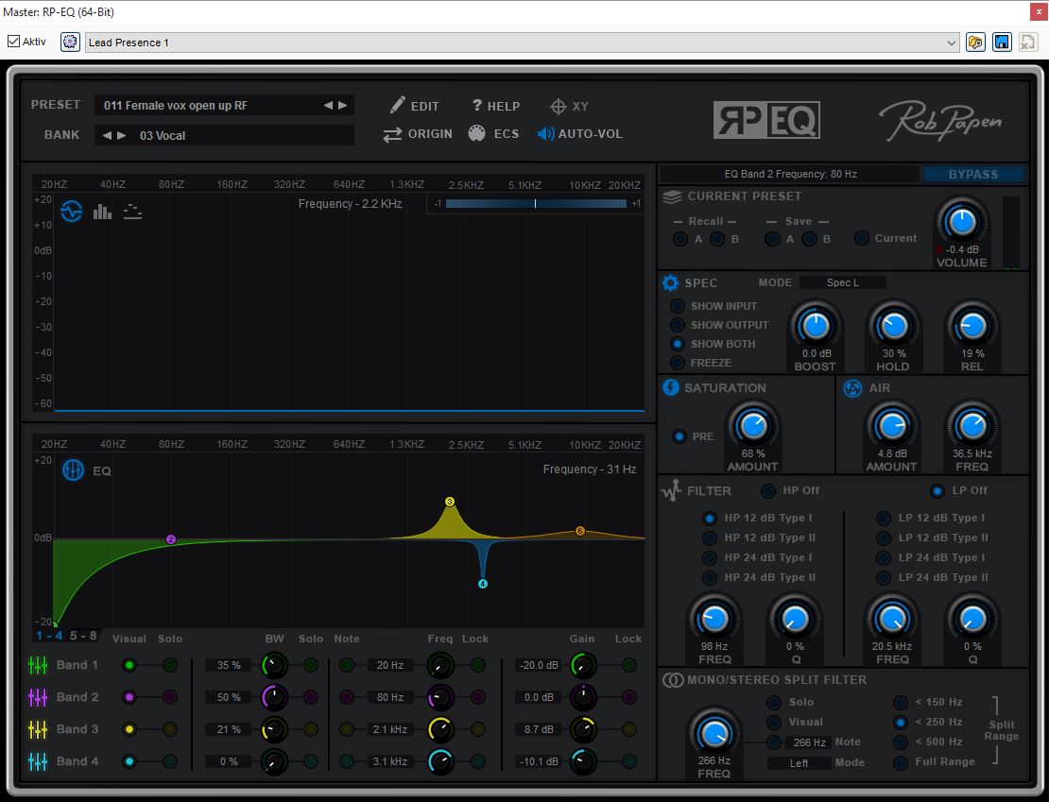Select EQ node 4 on the curve

[x=482, y=584]
